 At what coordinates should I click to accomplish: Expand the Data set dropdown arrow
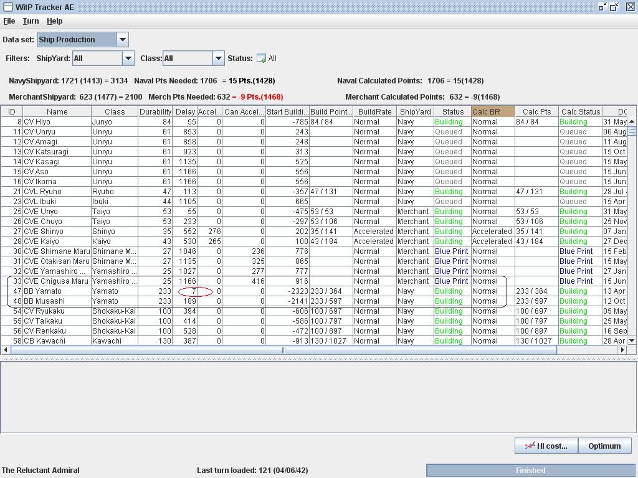pyautogui.click(x=123, y=40)
